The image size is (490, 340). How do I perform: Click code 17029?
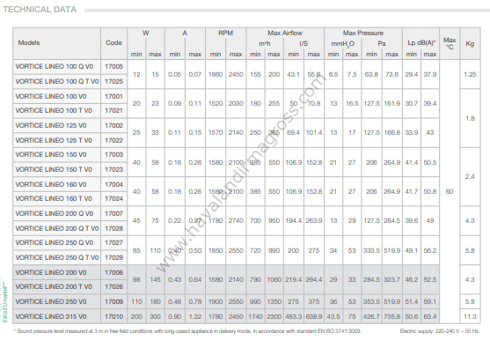click(113, 258)
